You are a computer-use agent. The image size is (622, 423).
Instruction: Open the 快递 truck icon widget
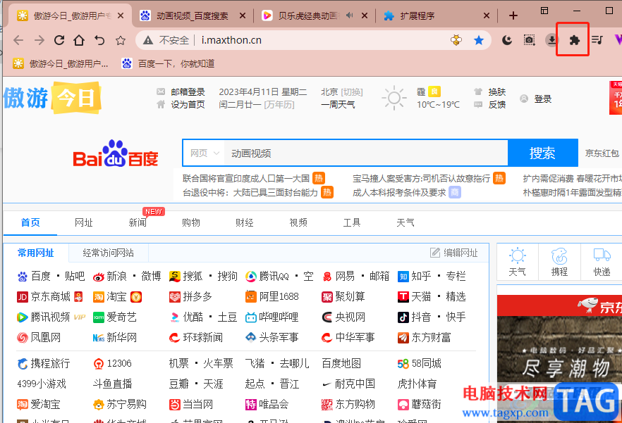[x=602, y=263]
